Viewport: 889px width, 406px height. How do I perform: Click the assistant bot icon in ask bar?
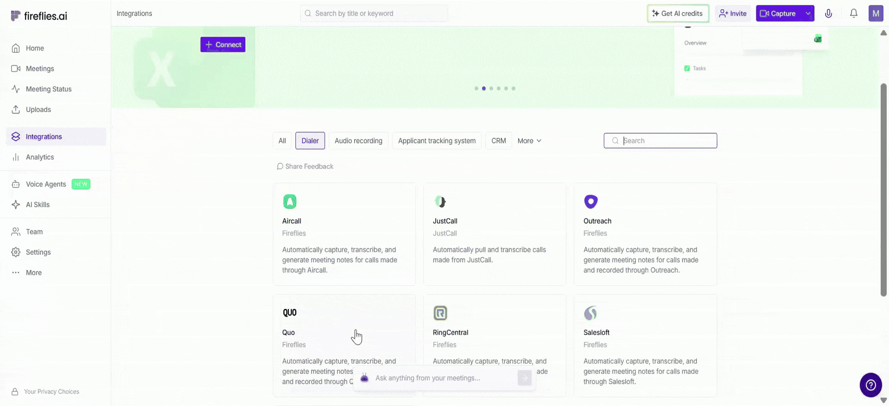click(x=364, y=378)
